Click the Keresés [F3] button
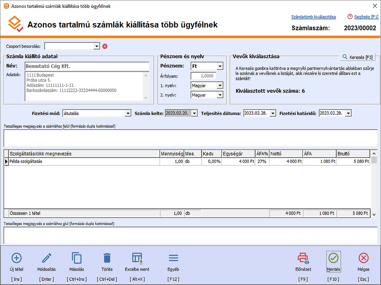 (357, 57)
